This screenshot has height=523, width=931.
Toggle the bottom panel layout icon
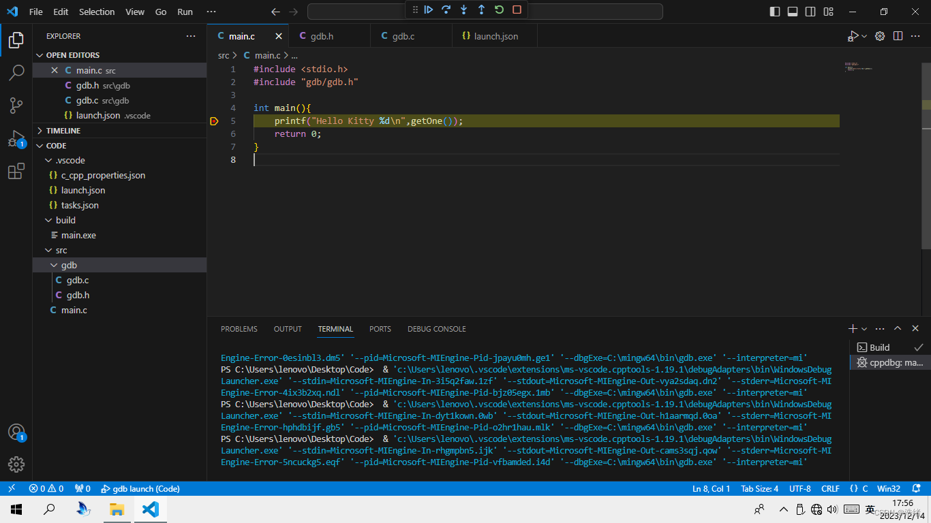[793, 12]
